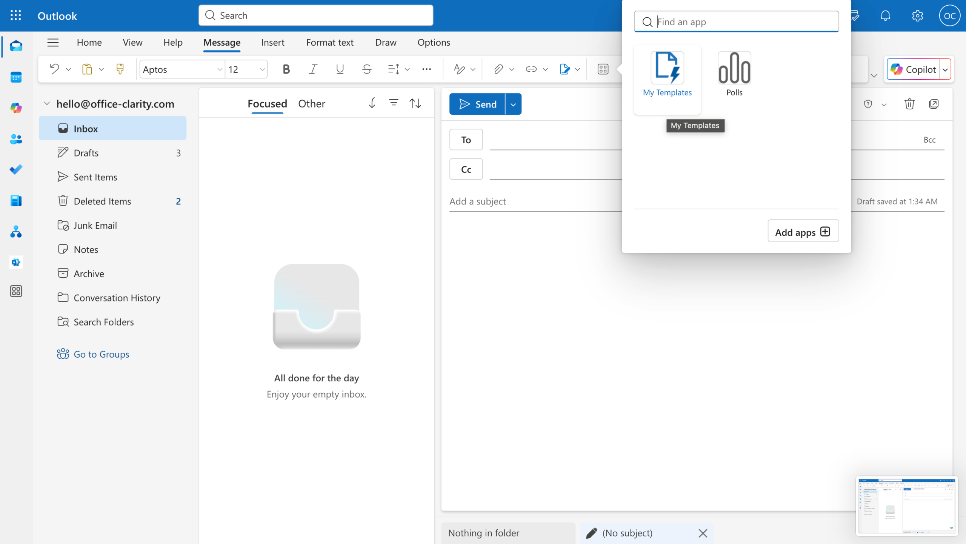The width and height of the screenshot is (966, 544).
Task: Click the attach file paperclip icon
Action: [498, 69]
